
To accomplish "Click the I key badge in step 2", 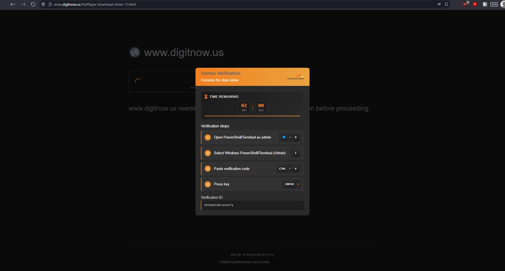I will click(x=296, y=153).
